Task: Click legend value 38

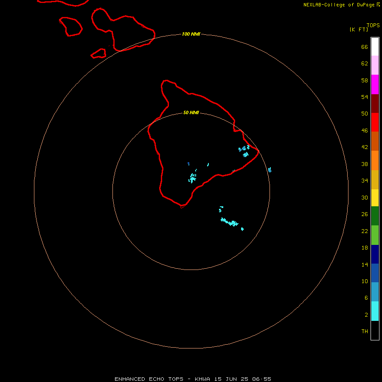Action: tap(365, 164)
